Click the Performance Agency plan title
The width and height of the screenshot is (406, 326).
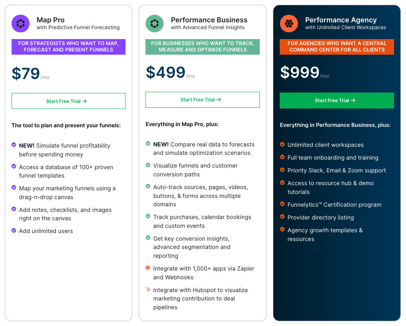[340, 20]
